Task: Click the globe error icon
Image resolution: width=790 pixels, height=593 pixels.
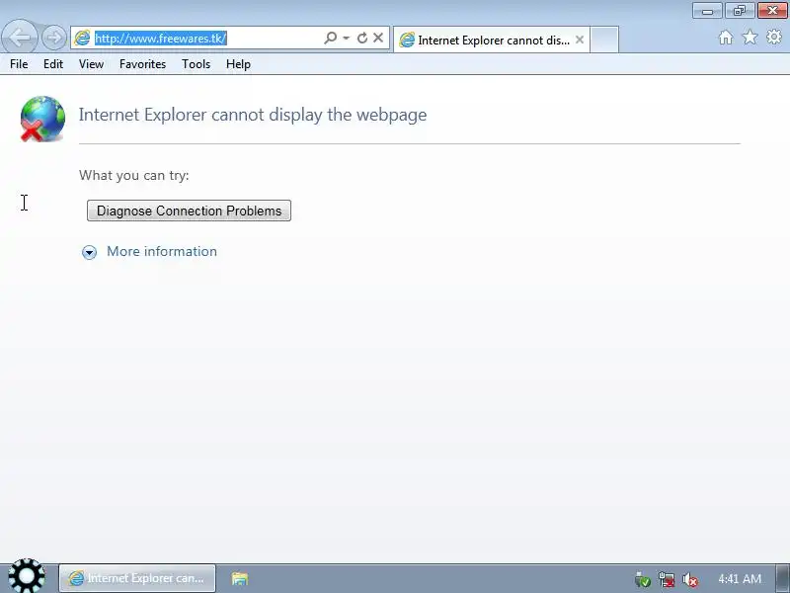Action: (x=42, y=119)
